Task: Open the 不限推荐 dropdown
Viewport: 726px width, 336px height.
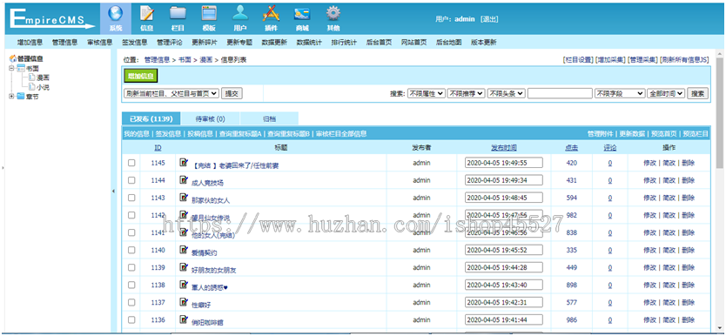Action: click(466, 93)
